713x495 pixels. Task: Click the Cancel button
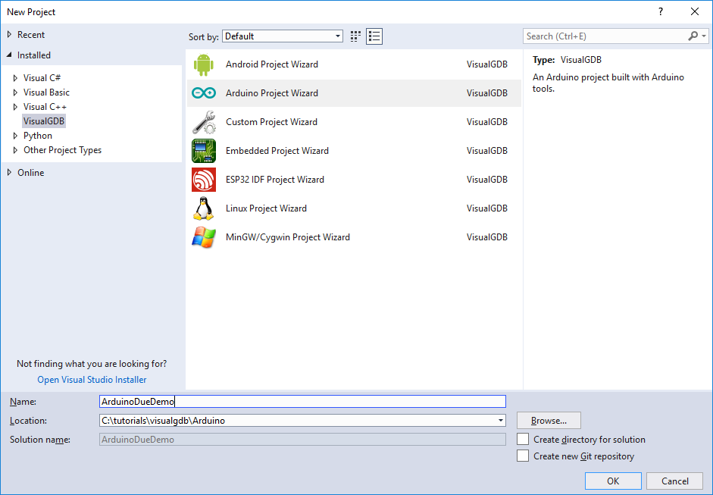(675, 481)
